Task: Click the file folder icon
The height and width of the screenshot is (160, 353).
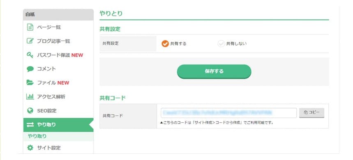Action: coord(30,83)
